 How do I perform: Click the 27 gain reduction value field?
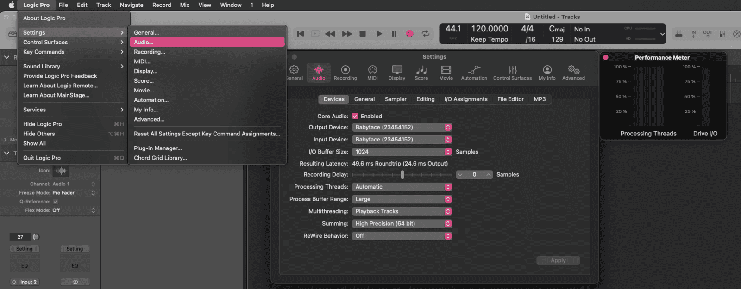[20, 237]
